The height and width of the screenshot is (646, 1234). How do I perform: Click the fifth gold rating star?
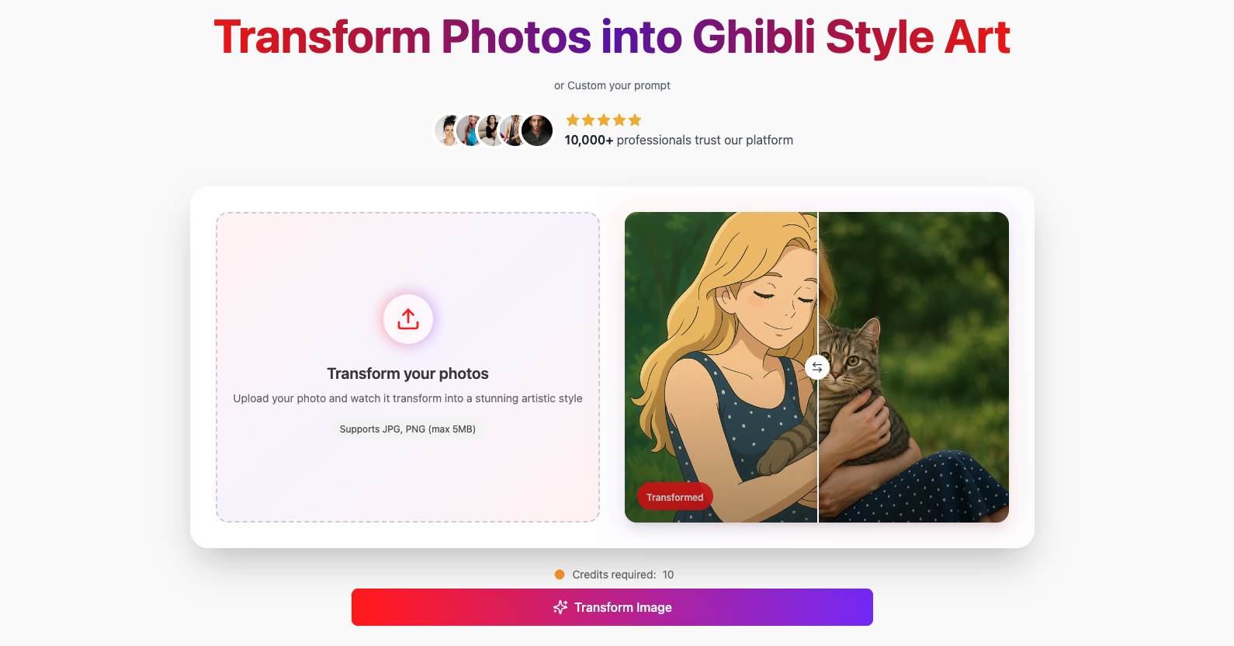(x=635, y=120)
